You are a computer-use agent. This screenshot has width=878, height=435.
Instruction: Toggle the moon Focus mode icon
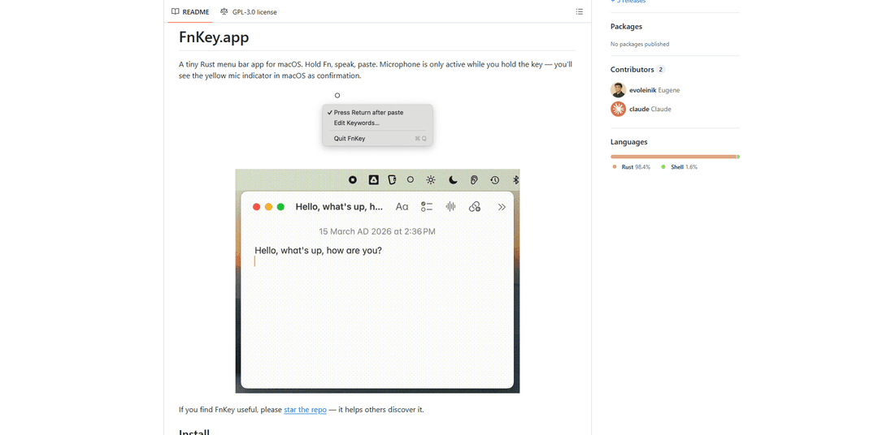453,179
